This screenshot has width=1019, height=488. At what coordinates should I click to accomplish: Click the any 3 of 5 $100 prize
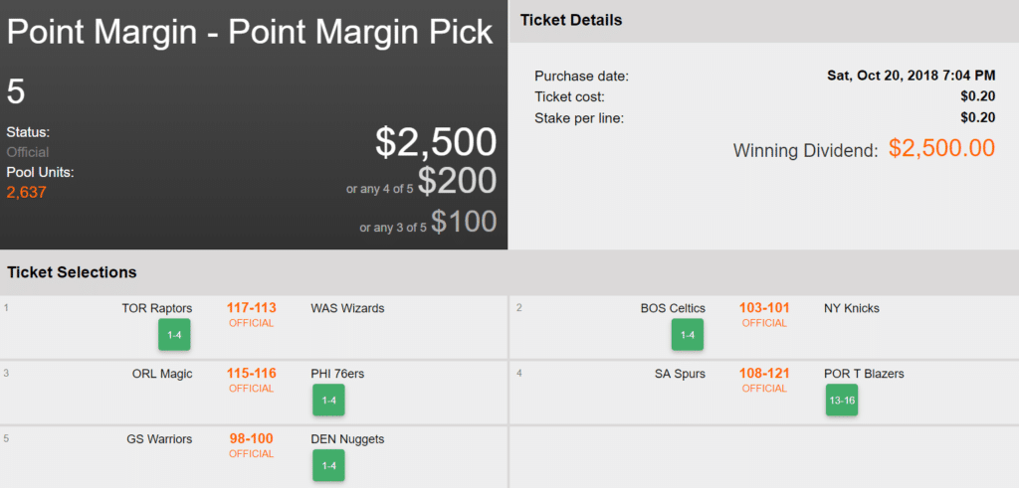pyautogui.click(x=463, y=221)
